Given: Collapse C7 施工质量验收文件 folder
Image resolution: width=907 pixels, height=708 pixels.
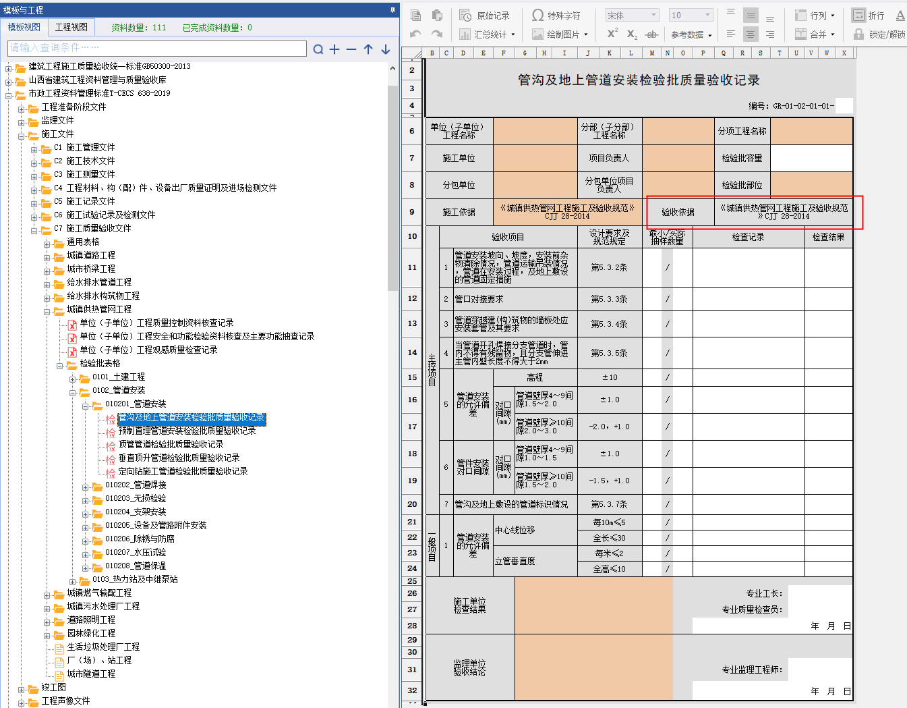Looking at the screenshot, I should 34,230.
